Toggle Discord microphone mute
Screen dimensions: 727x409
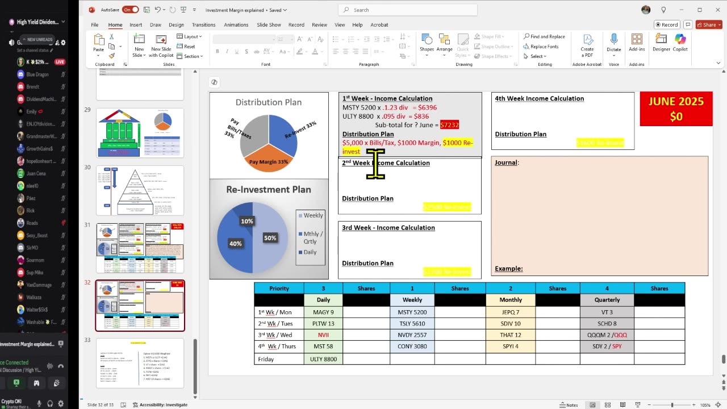click(39, 402)
